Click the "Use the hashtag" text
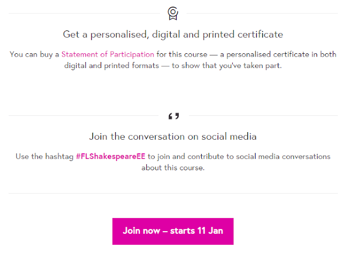Screen dimensions: 348x254 coord(45,157)
